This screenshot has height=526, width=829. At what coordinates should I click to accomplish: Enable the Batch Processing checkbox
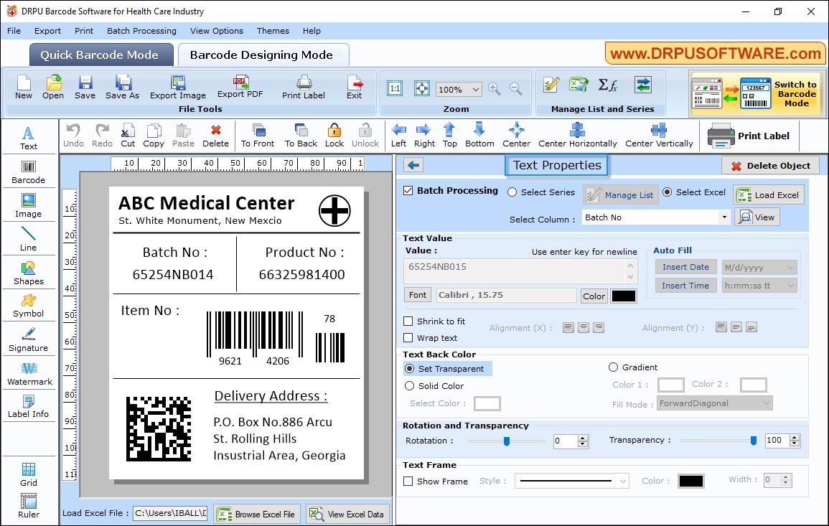tap(408, 190)
